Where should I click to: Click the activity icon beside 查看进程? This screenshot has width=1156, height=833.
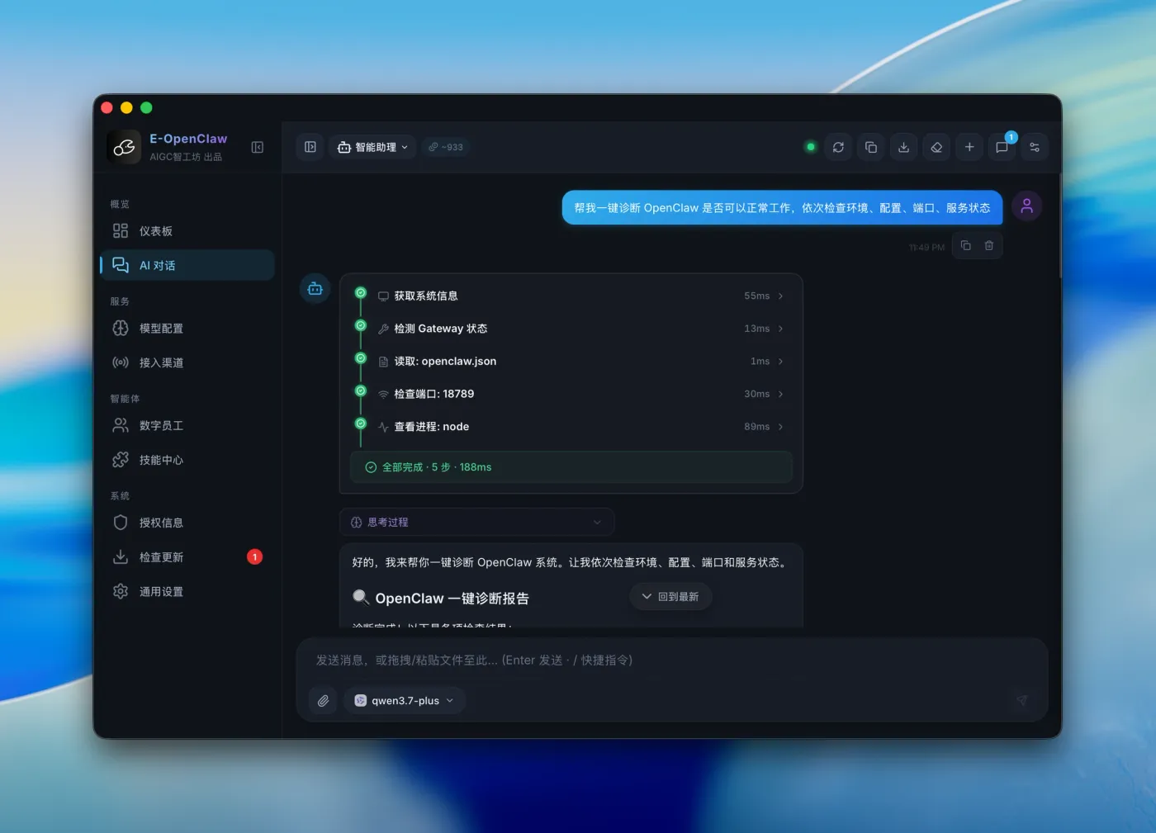[x=383, y=427]
